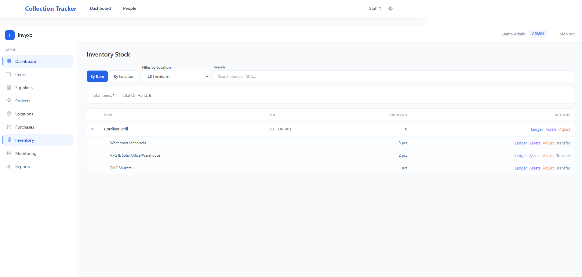Click the ON HAND column header
This screenshot has width=582, height=277.
tap(398, 115)
